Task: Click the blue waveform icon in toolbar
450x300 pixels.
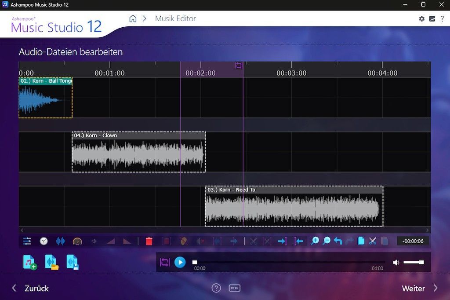Action: (61, 241)
